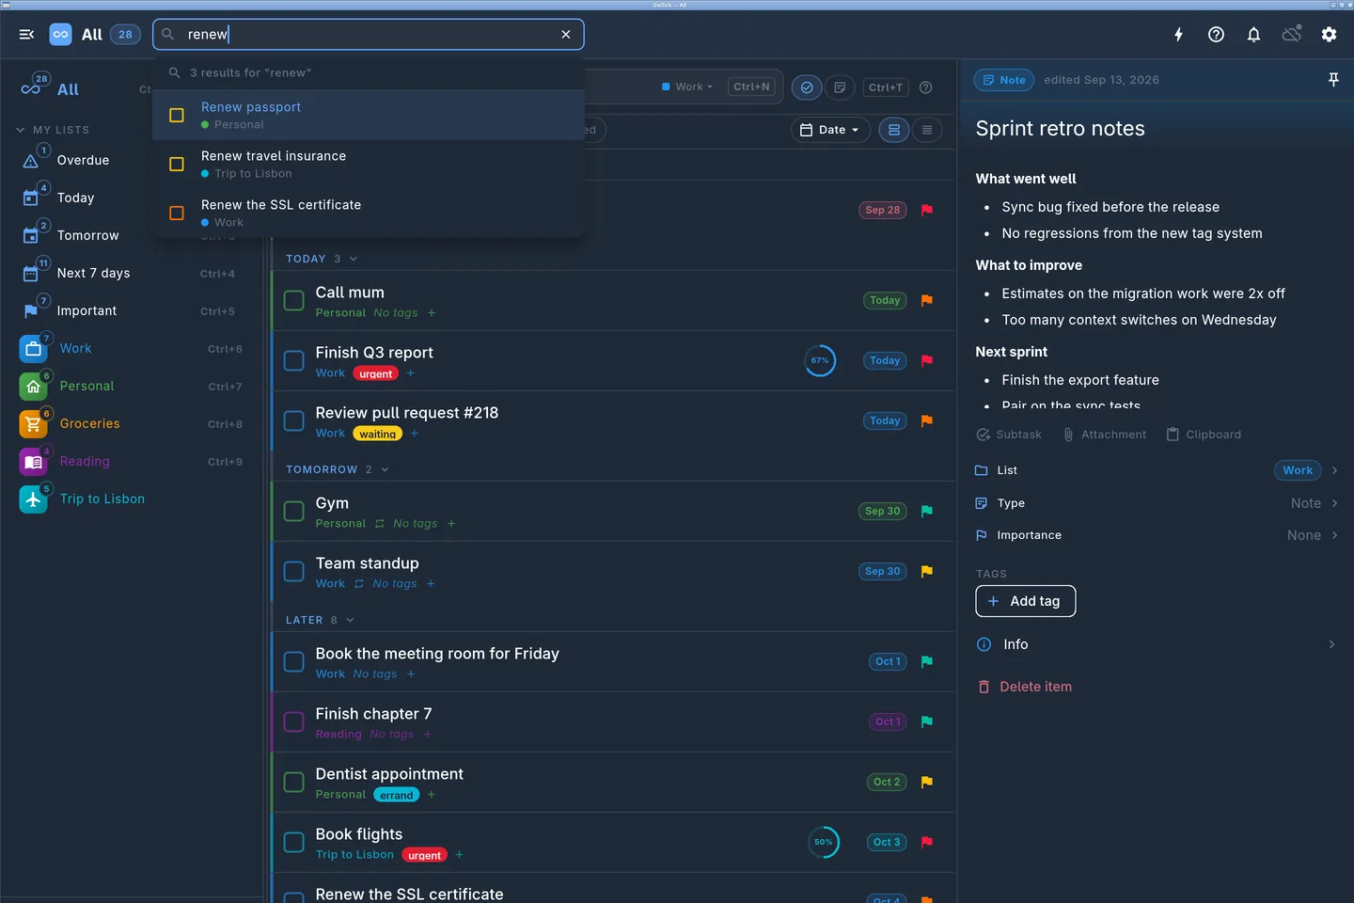
Task: Click the cloud sync status icon
Action: (1291, 35)
